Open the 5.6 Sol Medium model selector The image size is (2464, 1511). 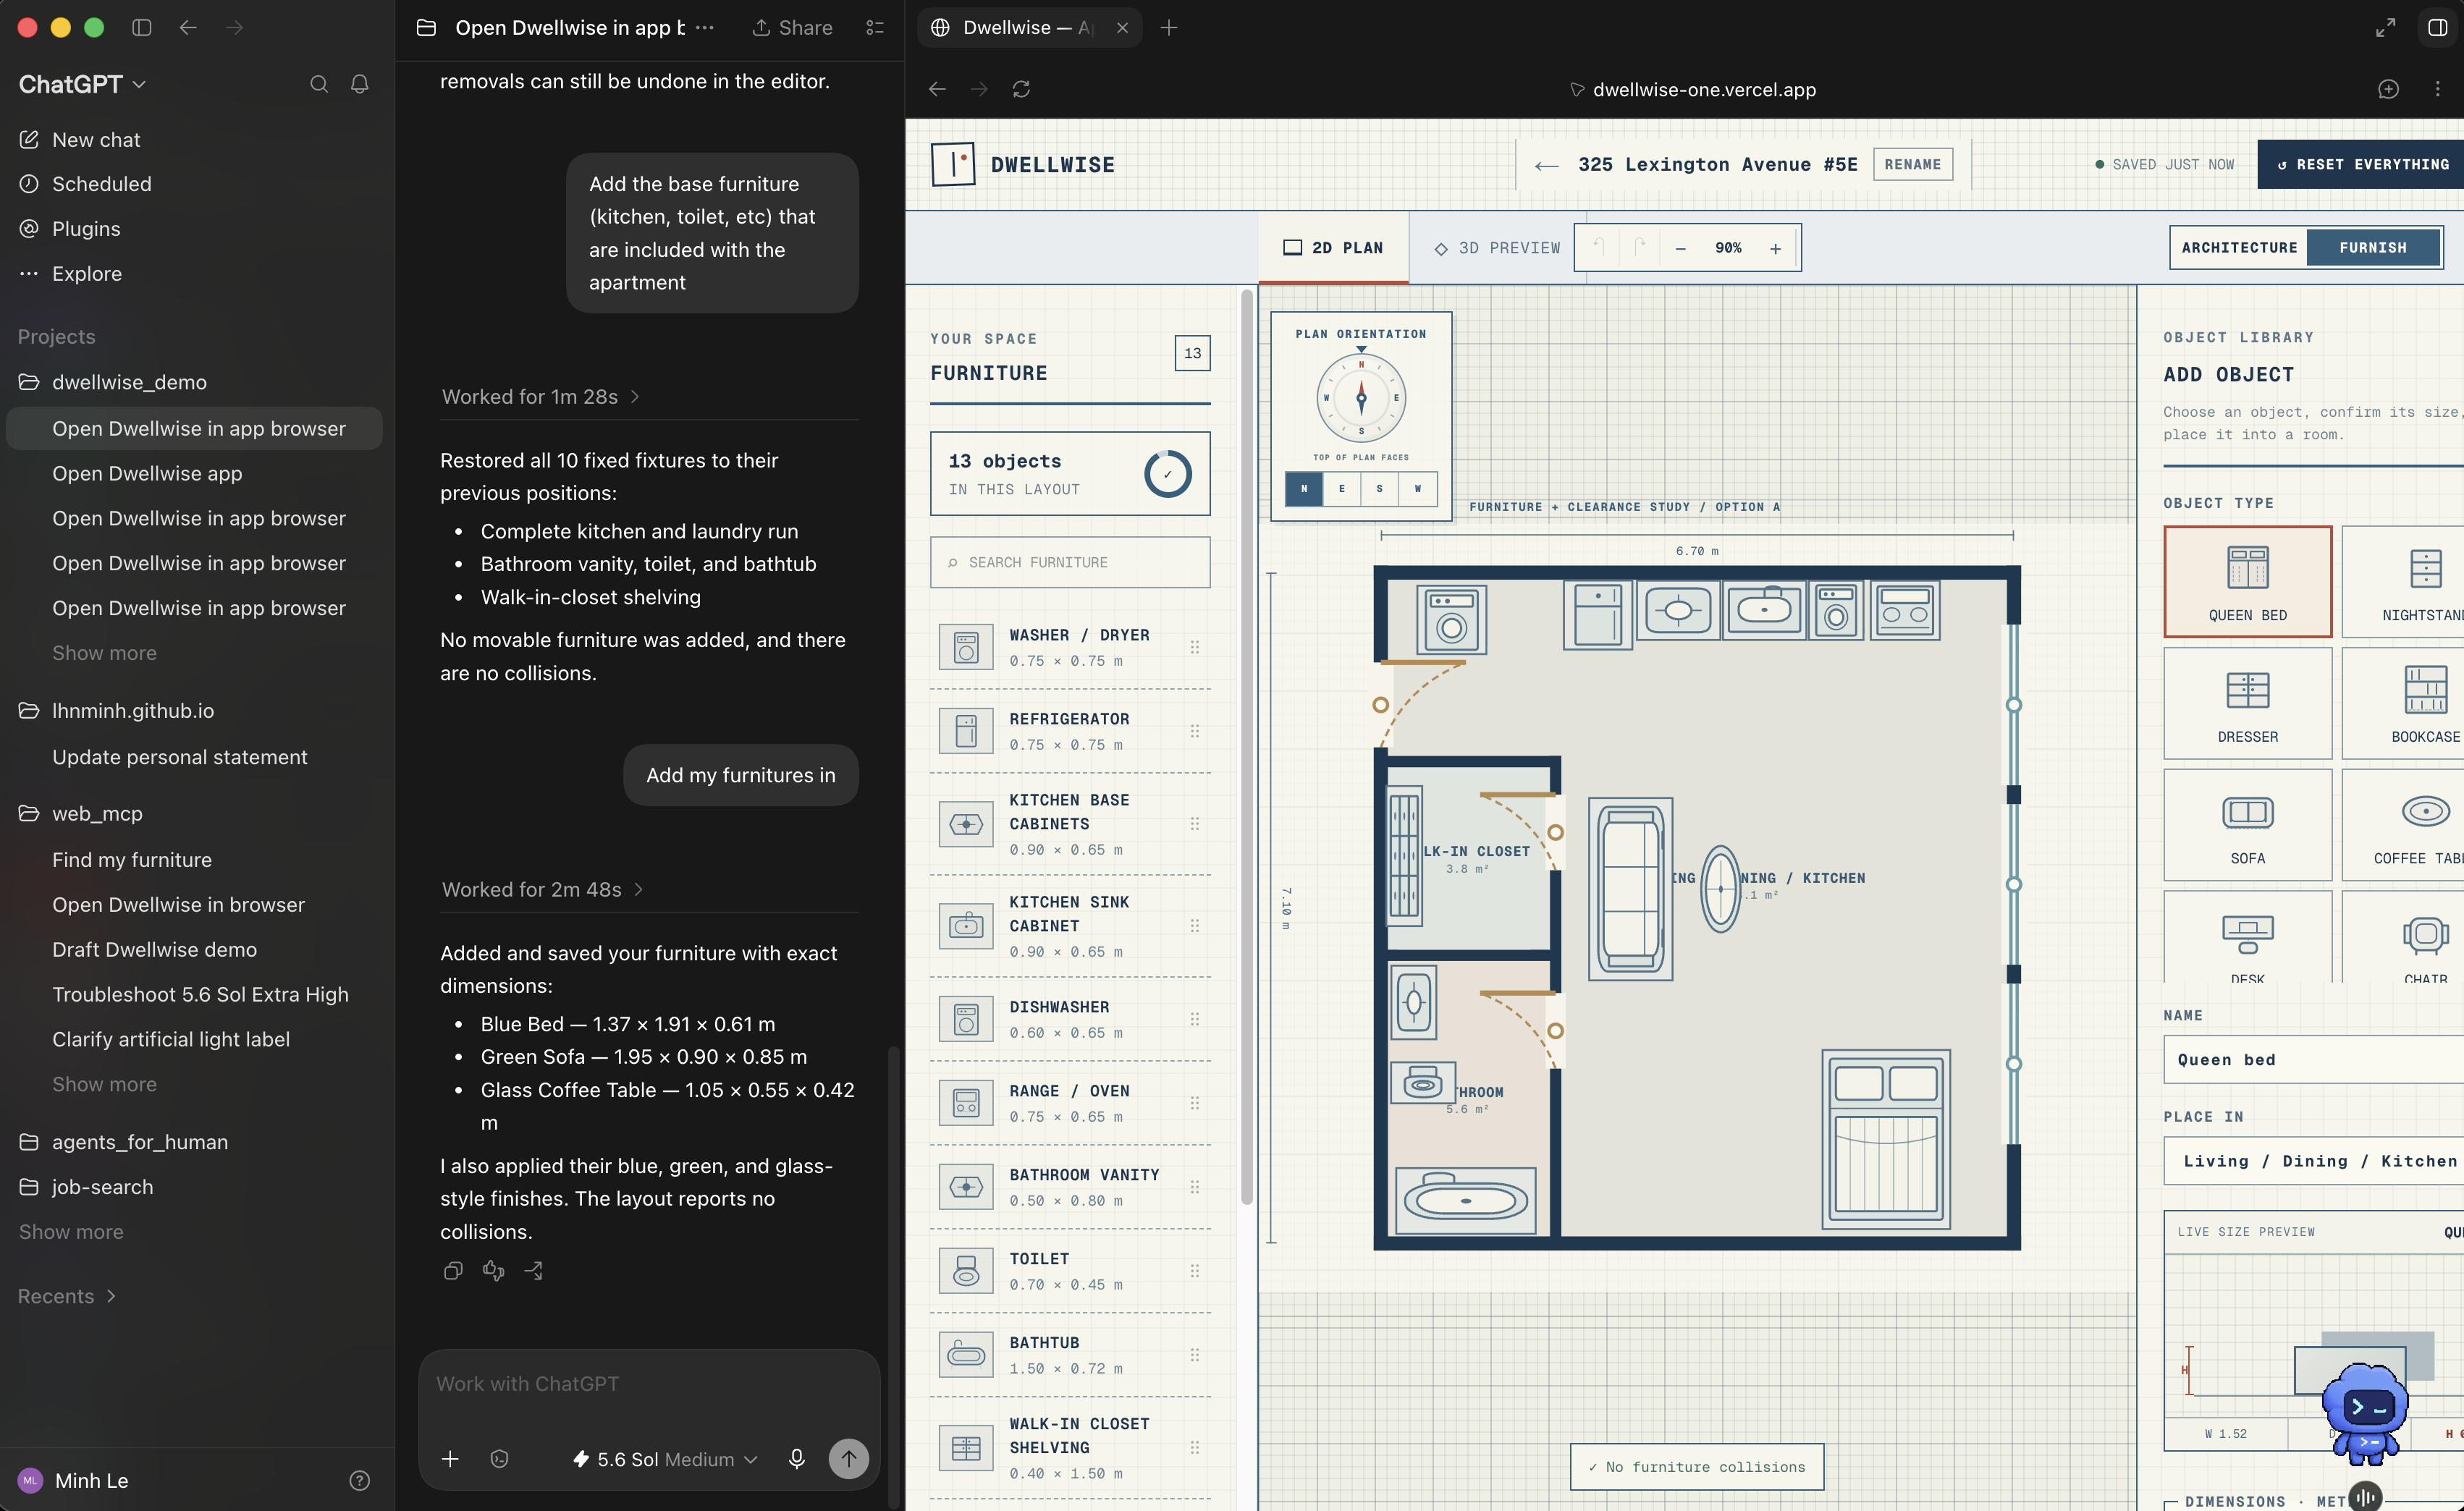664,1459
